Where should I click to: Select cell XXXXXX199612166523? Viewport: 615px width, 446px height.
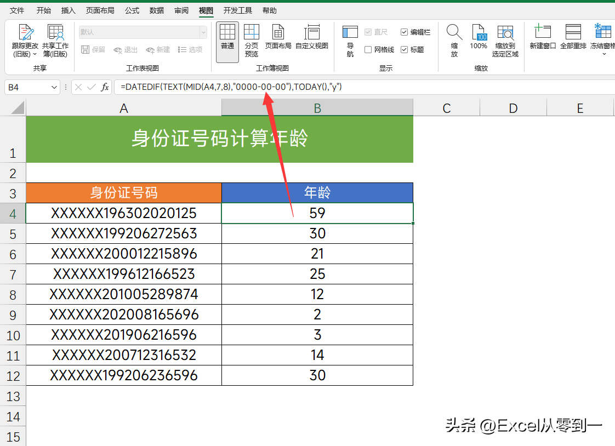pos(124,274)
